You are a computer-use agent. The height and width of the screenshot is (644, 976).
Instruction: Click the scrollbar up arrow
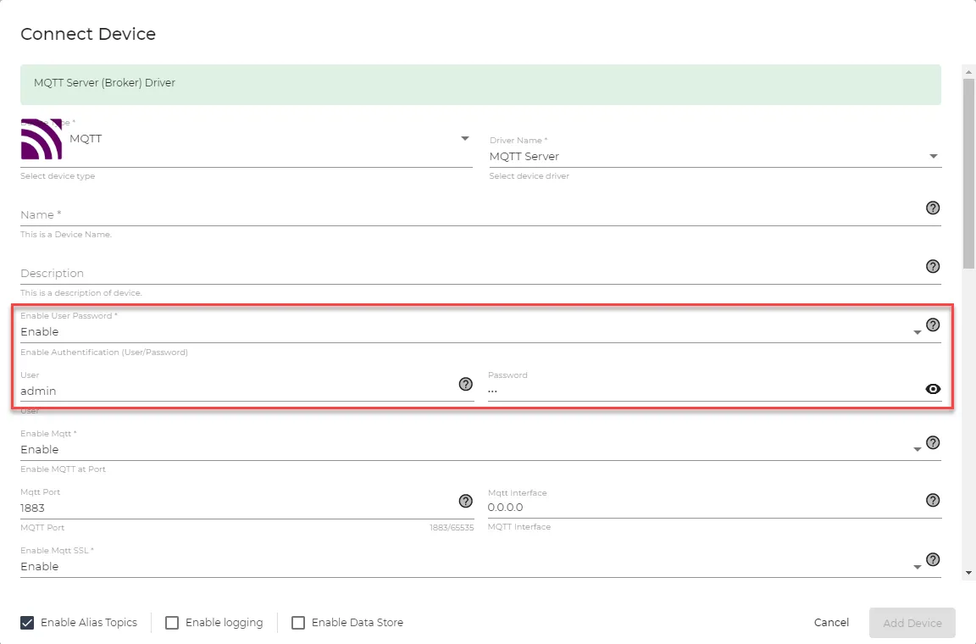pos(968,72)
